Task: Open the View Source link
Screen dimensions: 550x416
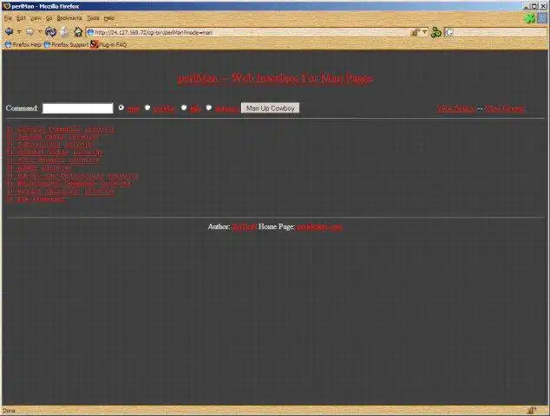Action: point(455,108)
